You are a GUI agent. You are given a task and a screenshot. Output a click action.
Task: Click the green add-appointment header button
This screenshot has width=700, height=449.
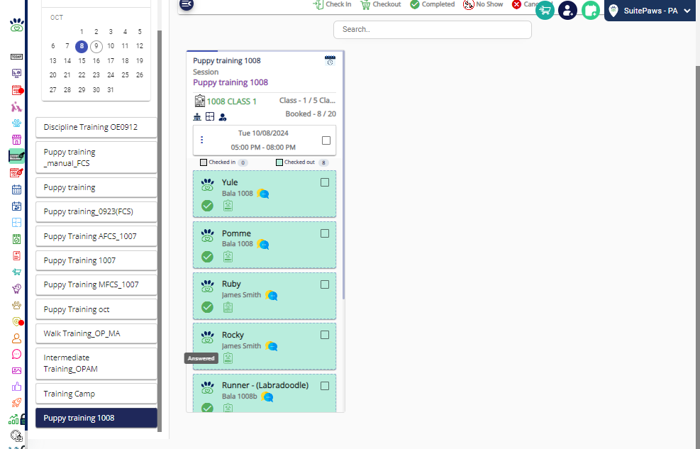pos(591,10)
